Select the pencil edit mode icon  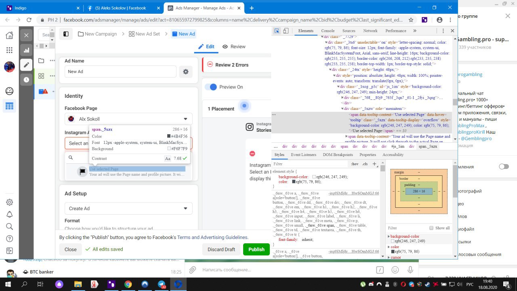coord(26,65)
